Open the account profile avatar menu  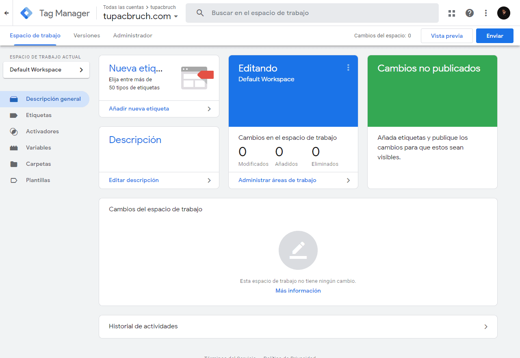tap(503, 13)
